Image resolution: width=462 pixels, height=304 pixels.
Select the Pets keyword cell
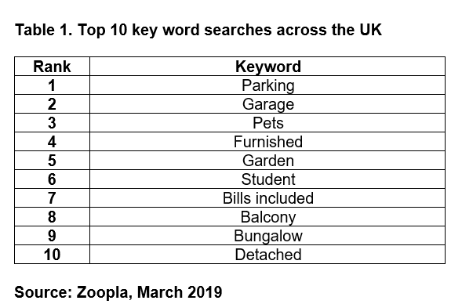pos(267,123)
